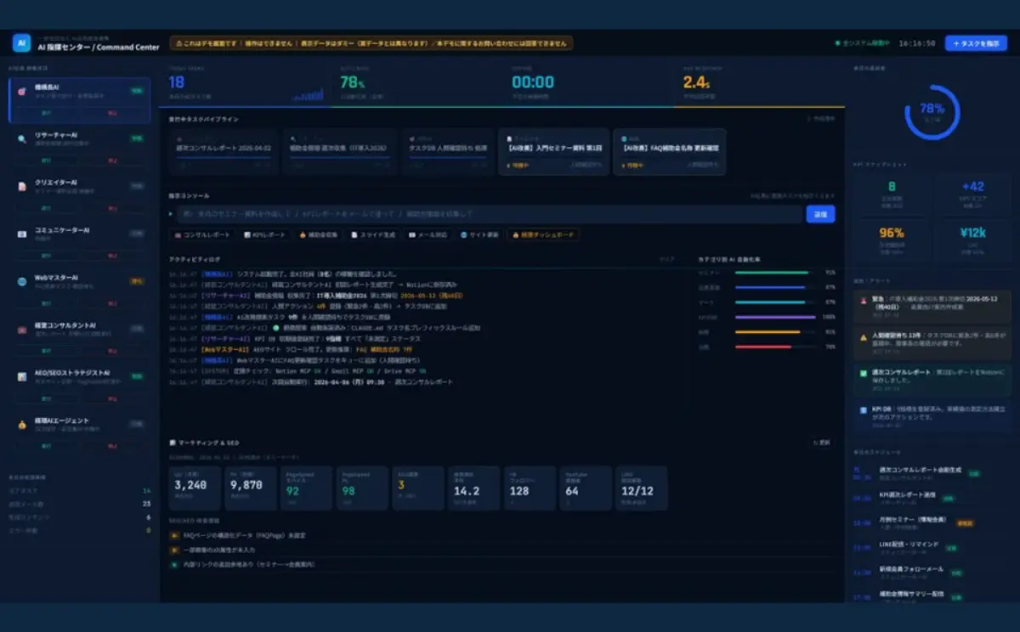
Task: Select the 補助金収集 quick command chip
Action: tap(319, 234)
